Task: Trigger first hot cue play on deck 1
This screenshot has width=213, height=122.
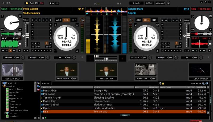Action: [32, 25]
